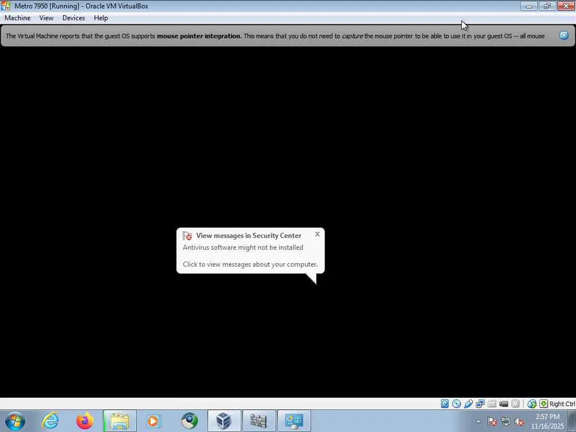Click 'Click to view messages about your computer'
Screen dimensions: 576x432
coord(250,264)
